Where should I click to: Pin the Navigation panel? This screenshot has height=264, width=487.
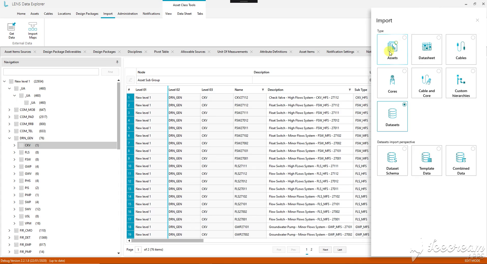(x=117, y=62)
